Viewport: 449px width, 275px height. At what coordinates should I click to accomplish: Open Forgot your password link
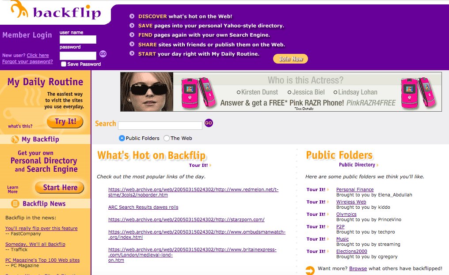pyautogui.click(x=27, y=61)
